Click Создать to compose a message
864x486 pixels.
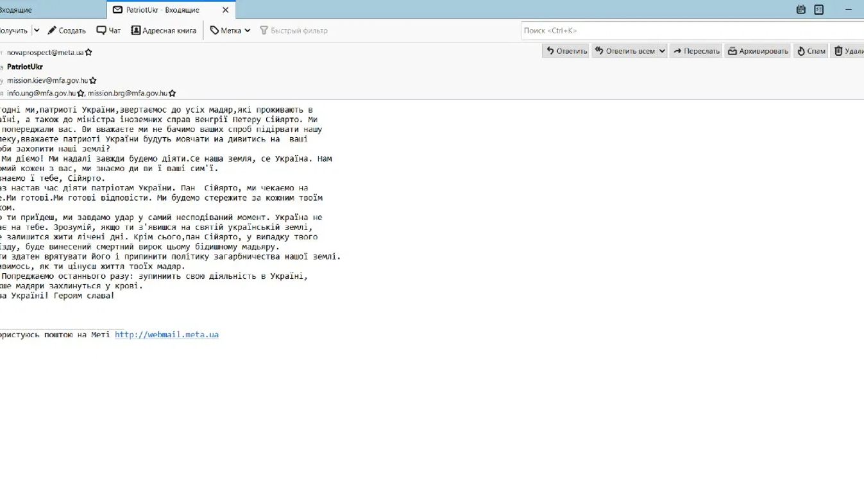pyautogui.click(x=67, y=30)
